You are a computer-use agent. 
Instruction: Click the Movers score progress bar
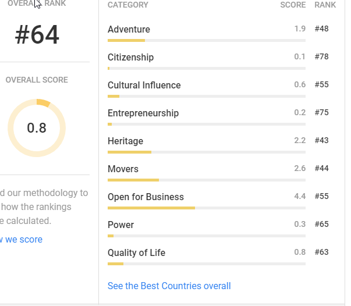click(206, 180)
